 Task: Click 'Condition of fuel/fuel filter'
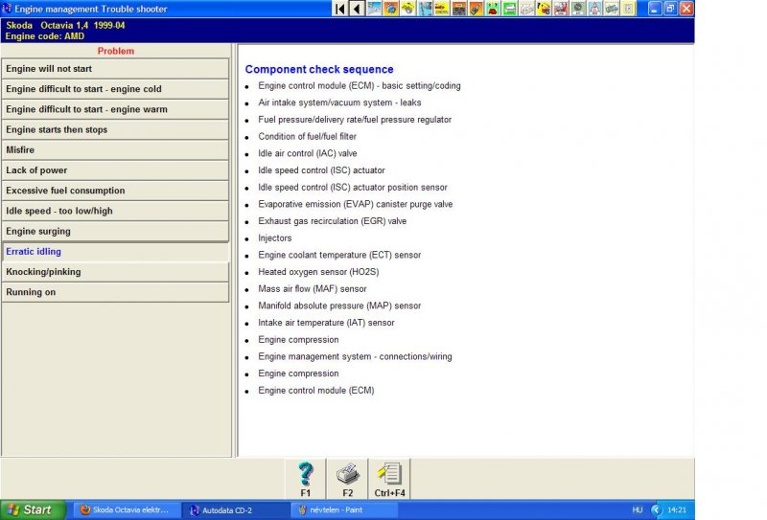coord(307,136)
